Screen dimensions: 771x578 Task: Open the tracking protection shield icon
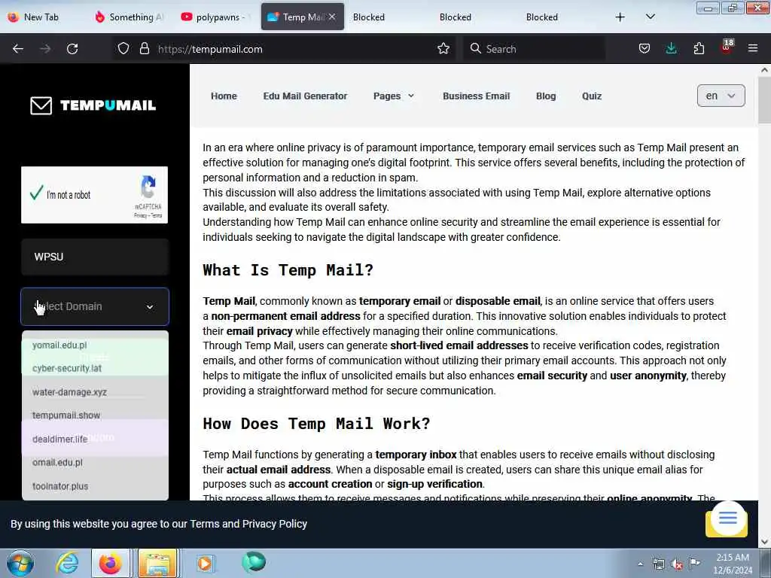point(123,49)
